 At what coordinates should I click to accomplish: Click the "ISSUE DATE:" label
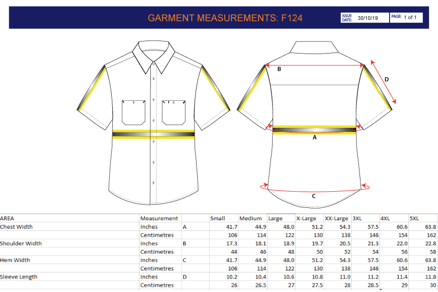(x=346, y=18)
